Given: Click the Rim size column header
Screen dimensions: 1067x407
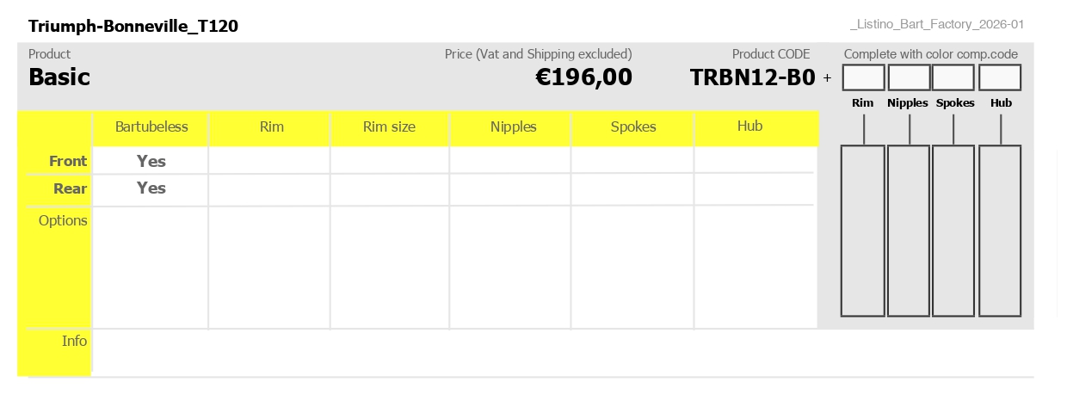Looking at the screenshot, I should point(389,127).
